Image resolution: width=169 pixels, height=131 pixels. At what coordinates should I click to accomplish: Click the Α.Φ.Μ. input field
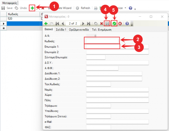102,68
